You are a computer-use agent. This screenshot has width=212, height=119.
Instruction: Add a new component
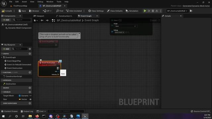click(x=6, y=20)
